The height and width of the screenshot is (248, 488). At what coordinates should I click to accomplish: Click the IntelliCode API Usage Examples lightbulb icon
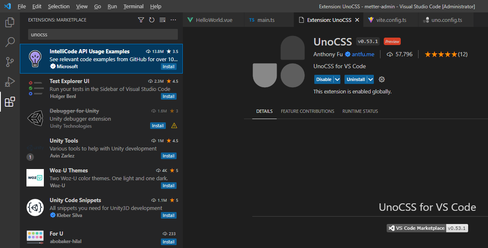point(35,59)
